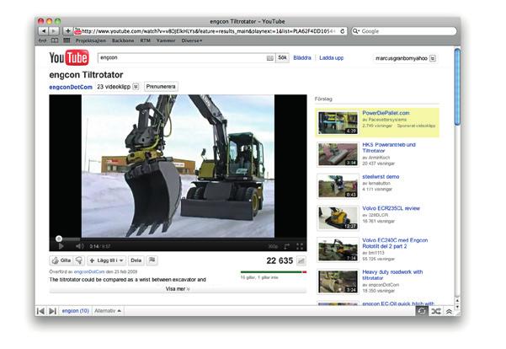The image size is (506, 349).
Task: Open Volvo ECR235CL review video title
Action: click(391, 208)
